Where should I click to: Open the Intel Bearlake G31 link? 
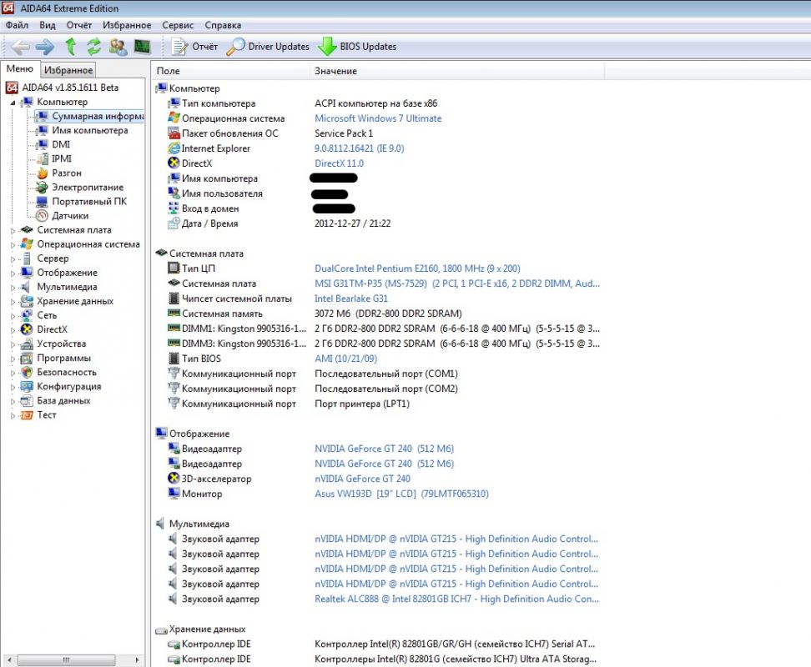(x=351, y=298)
